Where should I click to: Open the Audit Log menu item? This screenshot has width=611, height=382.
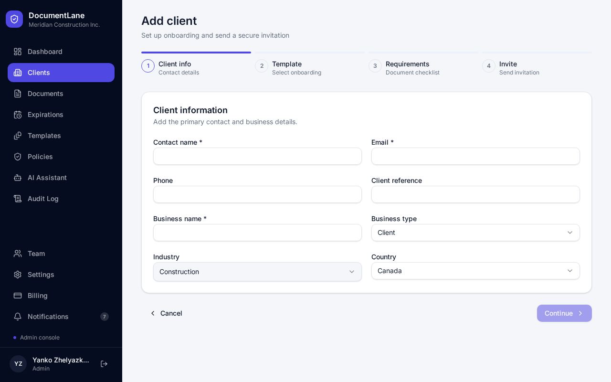(x=61, y=199)
